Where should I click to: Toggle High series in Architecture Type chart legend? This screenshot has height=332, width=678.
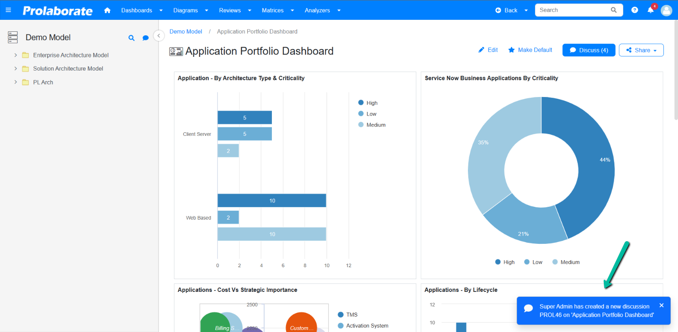point(368,103)
